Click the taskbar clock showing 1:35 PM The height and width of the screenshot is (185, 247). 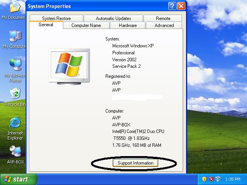click(x=233, y=179)
